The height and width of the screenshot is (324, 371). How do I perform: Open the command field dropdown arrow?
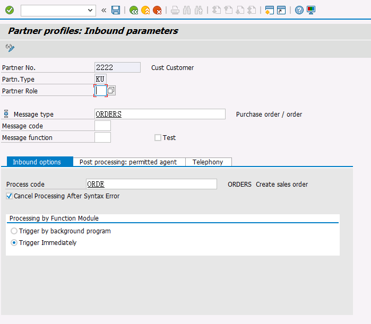[90, 10]
